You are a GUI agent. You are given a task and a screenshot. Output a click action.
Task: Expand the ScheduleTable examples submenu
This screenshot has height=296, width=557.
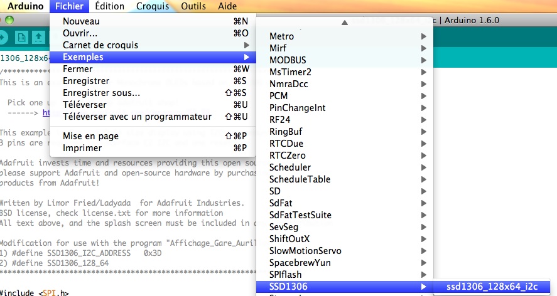click(x=345, y=179)
